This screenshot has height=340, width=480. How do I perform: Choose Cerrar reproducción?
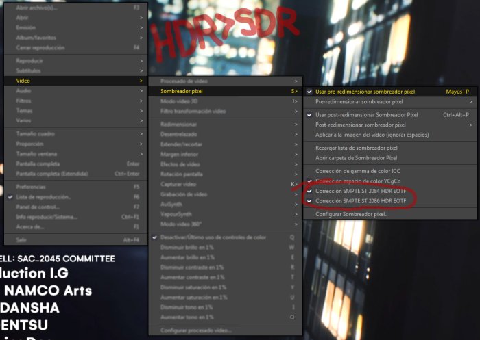tap(75, 48)
